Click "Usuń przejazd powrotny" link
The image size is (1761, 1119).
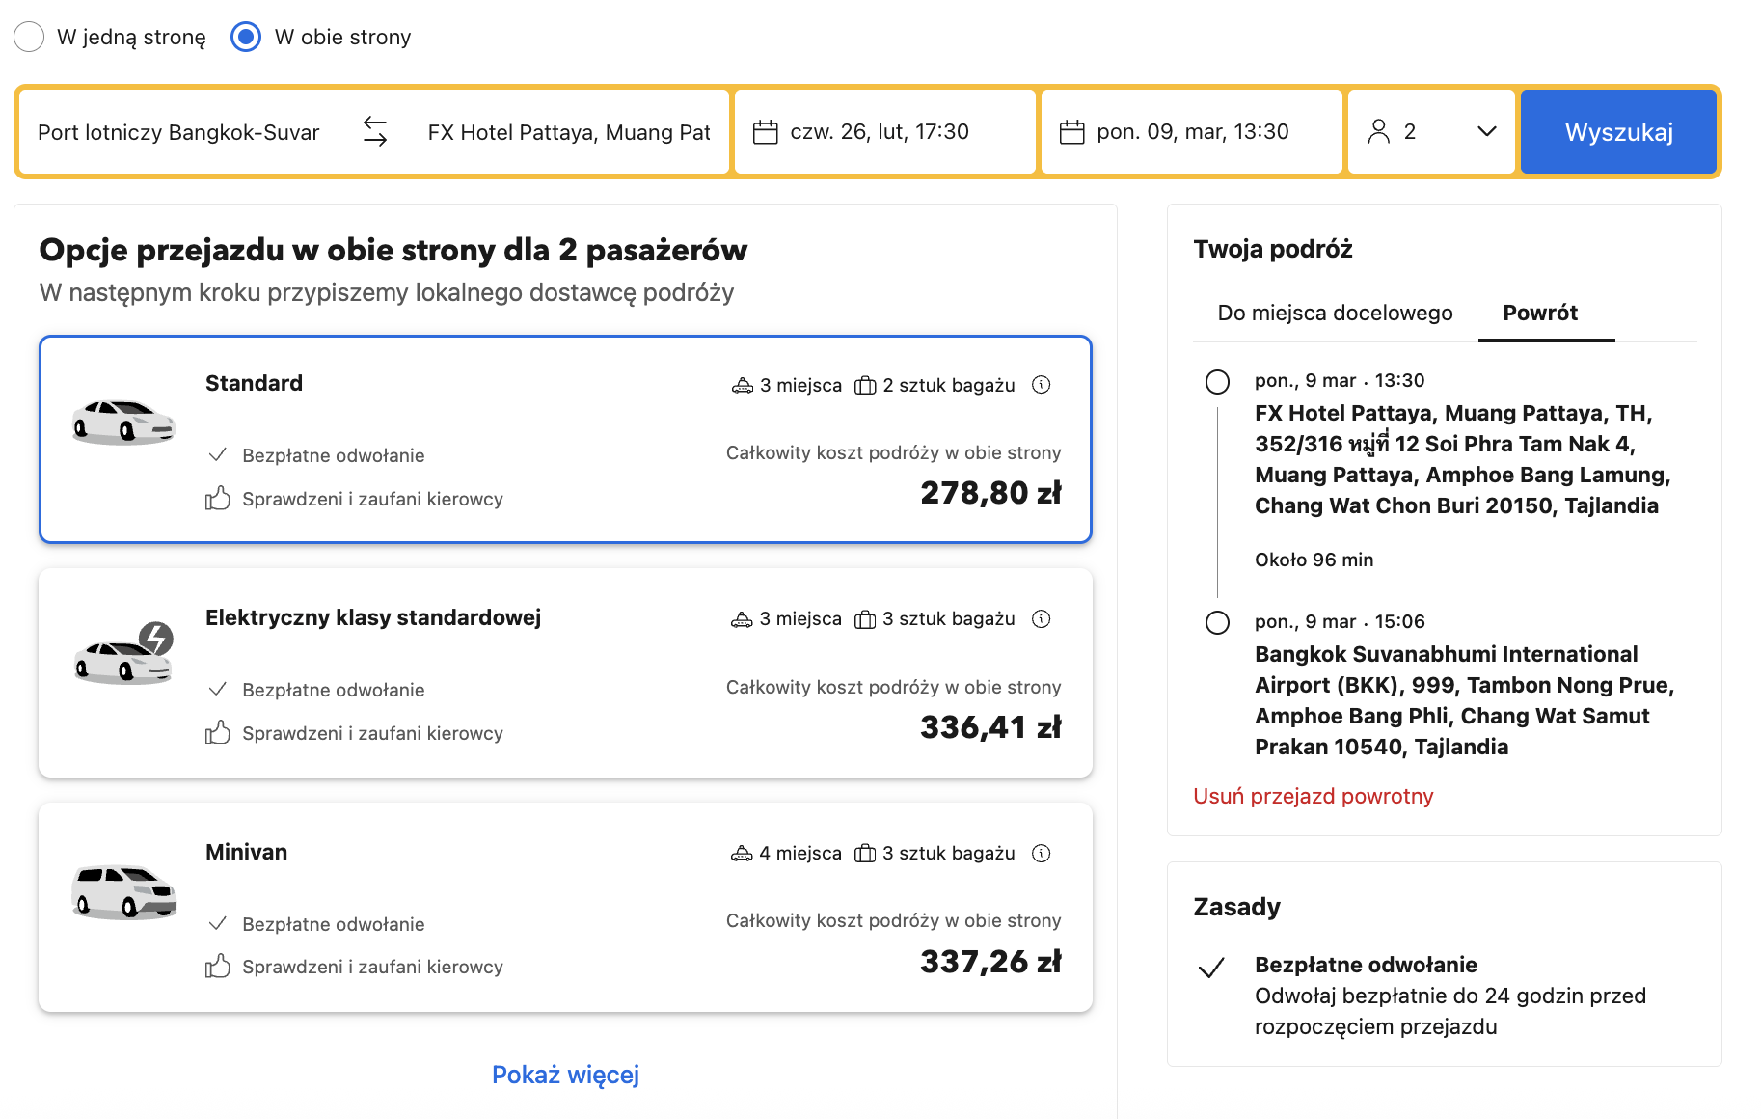tap(1313, 797)
